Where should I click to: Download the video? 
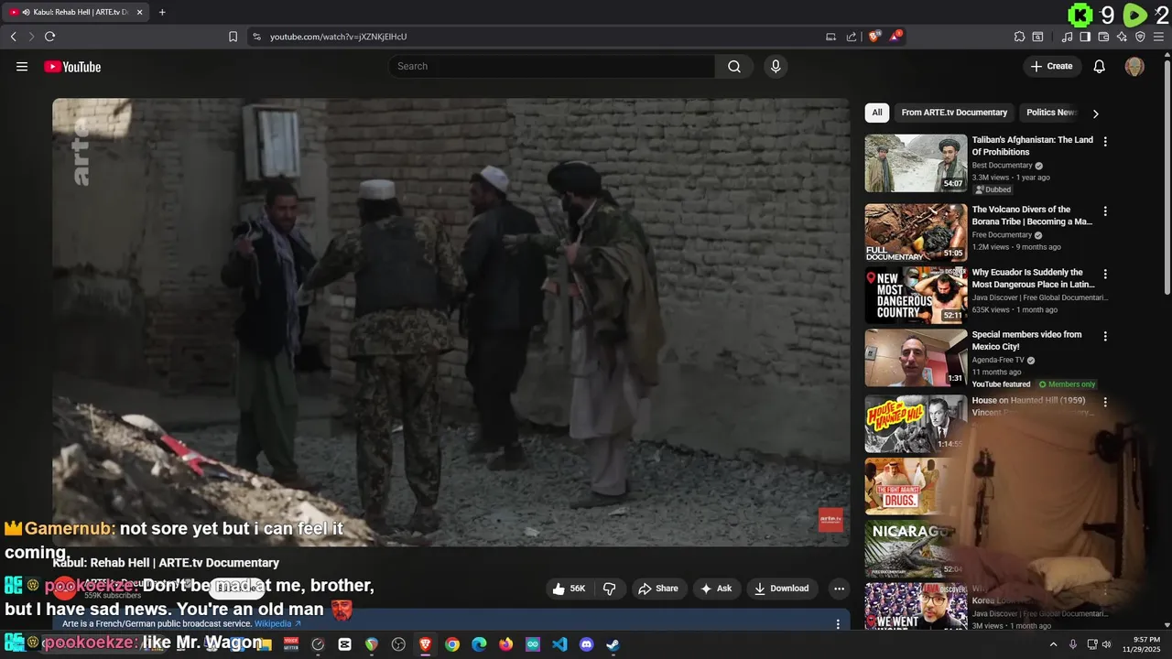pos(782,589)
